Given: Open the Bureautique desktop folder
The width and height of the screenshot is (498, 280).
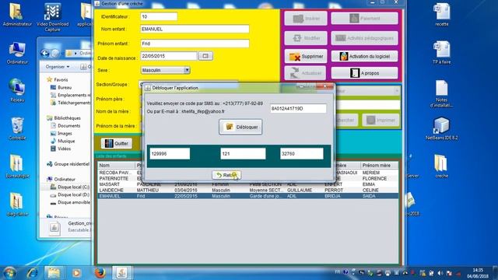Looking at the screenshot, I should click(x=17, y=166).
